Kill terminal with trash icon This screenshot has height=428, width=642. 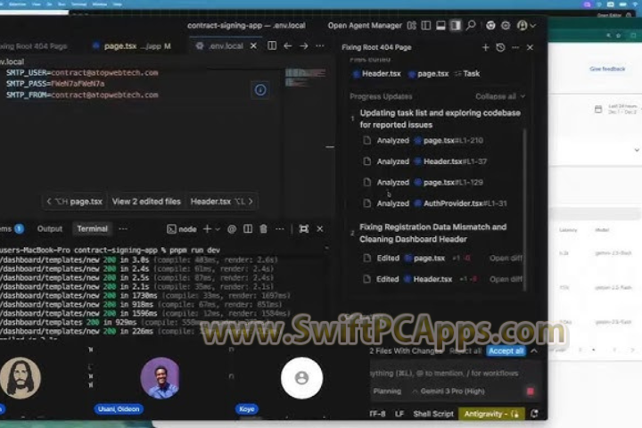(x=263, y=229)
